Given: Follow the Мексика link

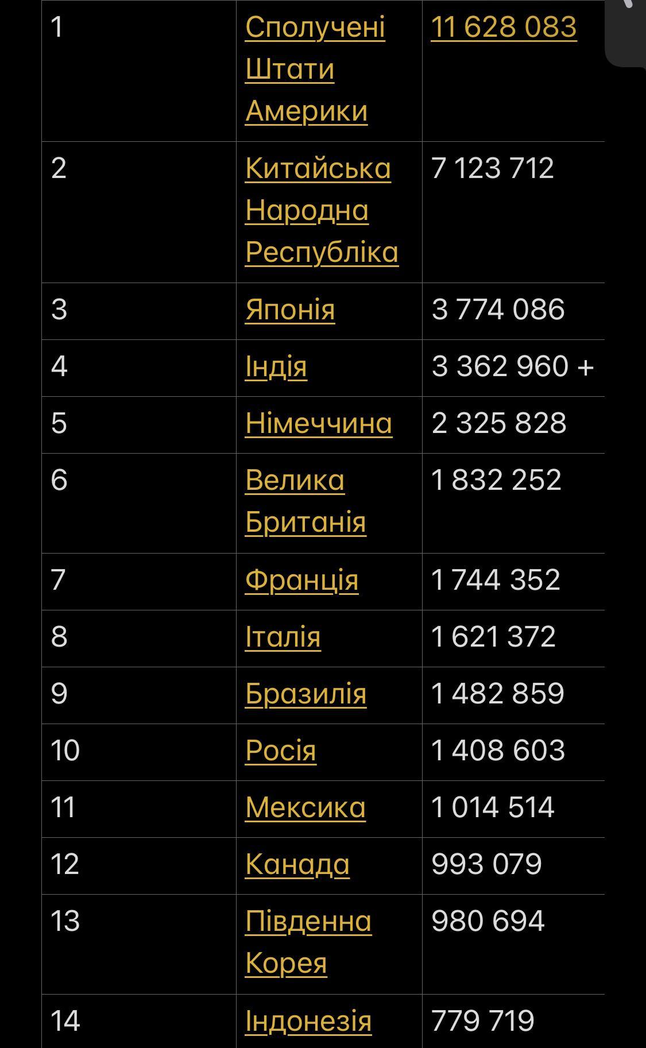Looking at the screenshot, I should point(305,807).
